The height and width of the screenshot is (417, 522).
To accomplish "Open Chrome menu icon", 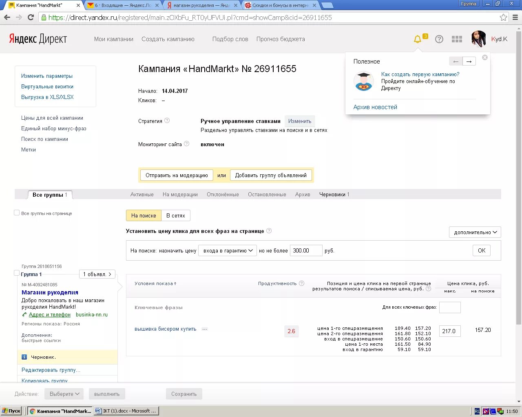I will (x=515, y=18).
